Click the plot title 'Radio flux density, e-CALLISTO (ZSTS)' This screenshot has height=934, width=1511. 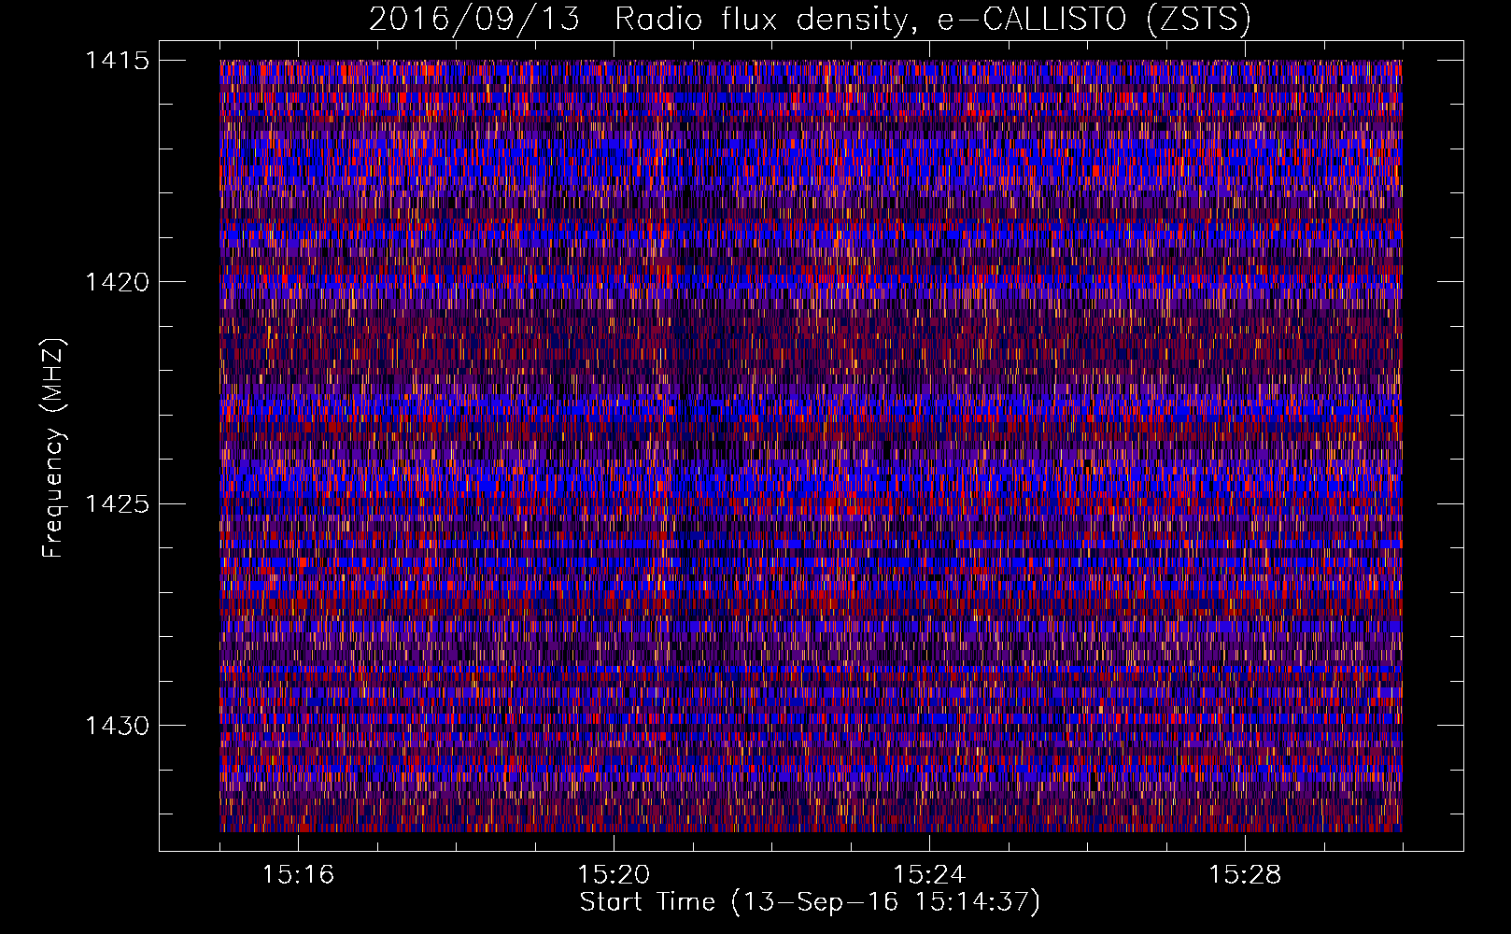tap(932, 20)
